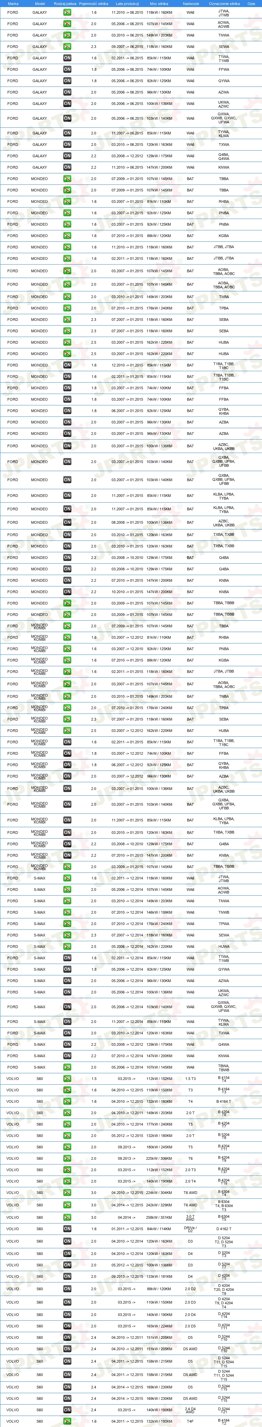Click PB fuel icon in Volvo S60 T6 225kW row
Viewport: 262px width, 1427px height.
click(67, 1158)
